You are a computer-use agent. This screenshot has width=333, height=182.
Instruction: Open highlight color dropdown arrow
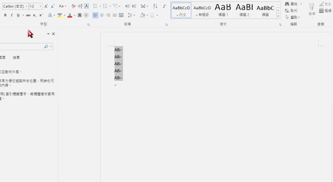click(65, 15)
